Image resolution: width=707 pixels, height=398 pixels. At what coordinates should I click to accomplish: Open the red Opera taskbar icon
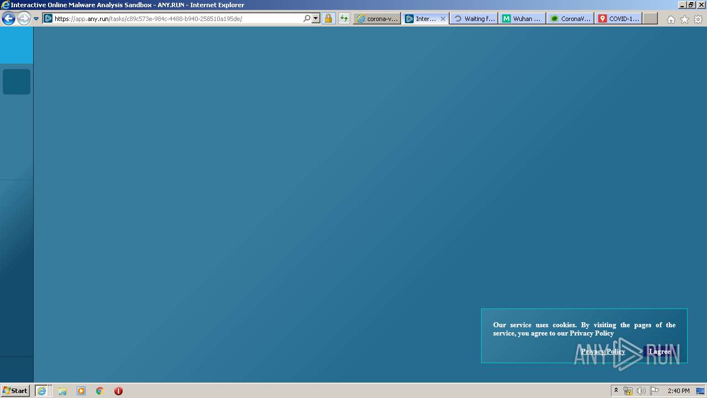point(118,391)
